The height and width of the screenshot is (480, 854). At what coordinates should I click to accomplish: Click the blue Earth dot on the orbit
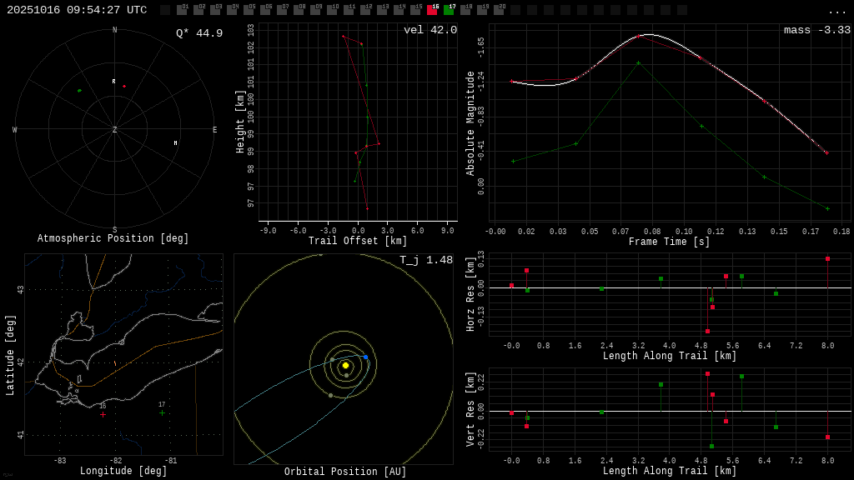365,357
